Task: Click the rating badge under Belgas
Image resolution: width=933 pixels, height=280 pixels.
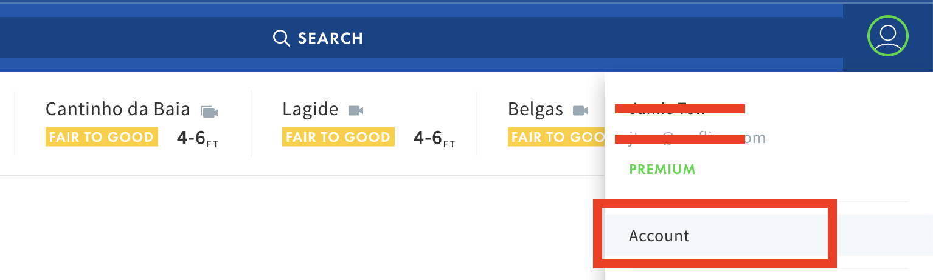Action: 557,137
